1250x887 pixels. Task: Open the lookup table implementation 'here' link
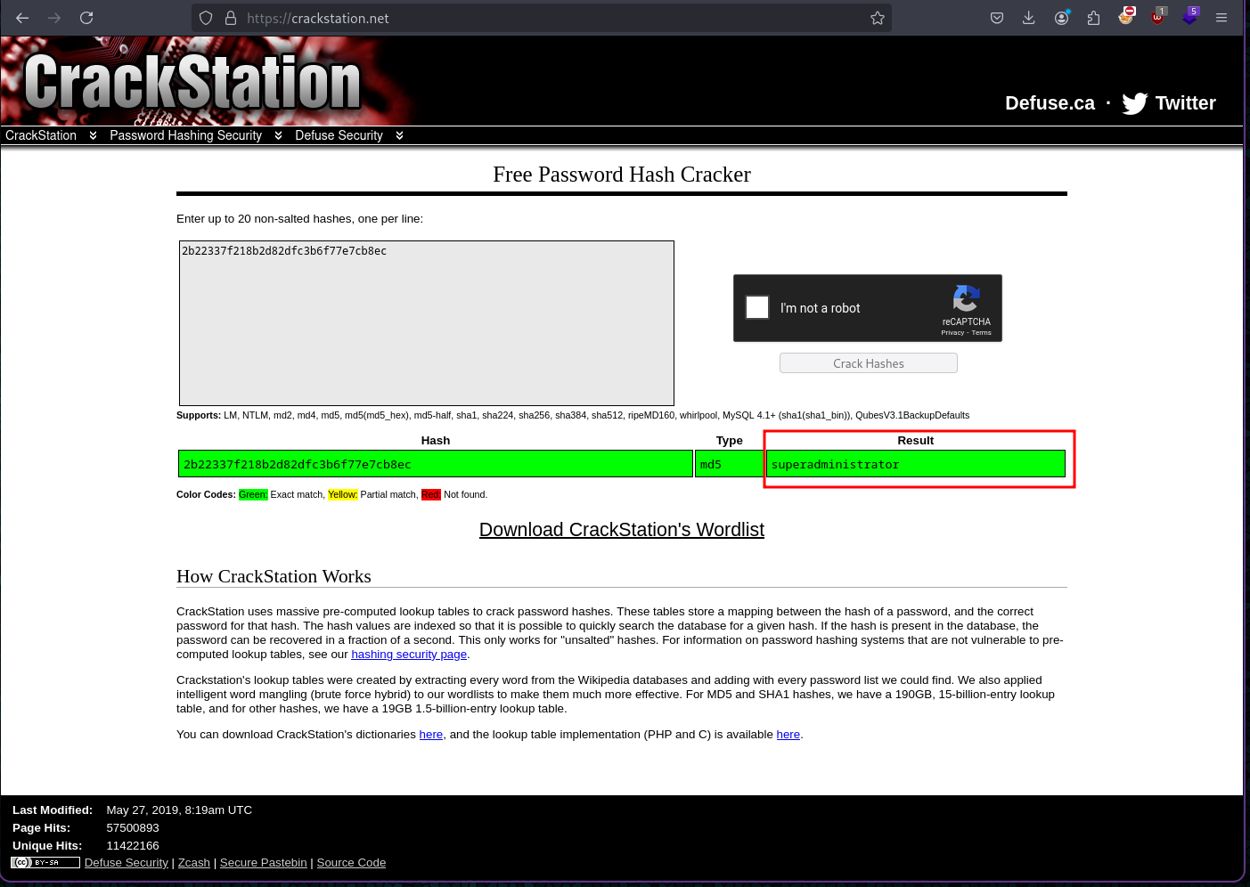[x=788, y=735]
